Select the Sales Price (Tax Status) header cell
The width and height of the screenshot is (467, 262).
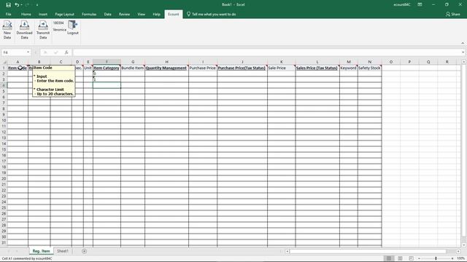[317, 68]
